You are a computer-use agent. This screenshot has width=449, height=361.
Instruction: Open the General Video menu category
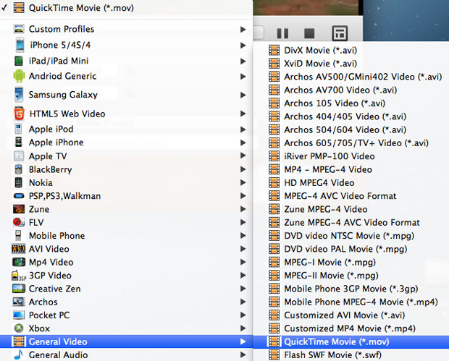126,341
